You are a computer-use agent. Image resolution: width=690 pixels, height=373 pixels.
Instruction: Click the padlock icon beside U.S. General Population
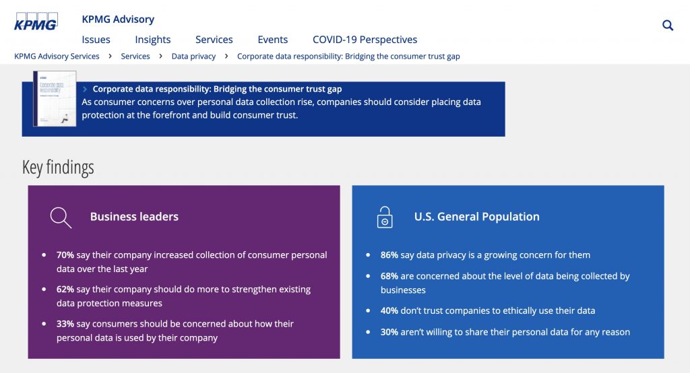pyautogui.click(x=385, y=217)
